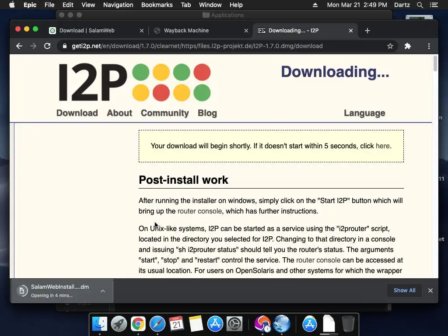The height and width of the screenshot is (336, 448).
Task: Click the Dartz user name in menu bar
Action: 402,5
